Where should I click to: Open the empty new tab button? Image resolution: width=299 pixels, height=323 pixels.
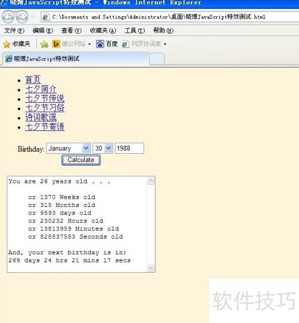[157, 59]
